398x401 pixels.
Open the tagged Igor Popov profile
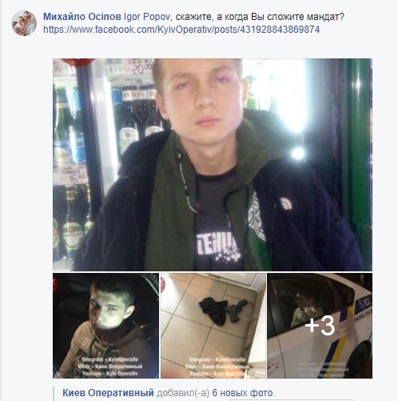(146, 17)
